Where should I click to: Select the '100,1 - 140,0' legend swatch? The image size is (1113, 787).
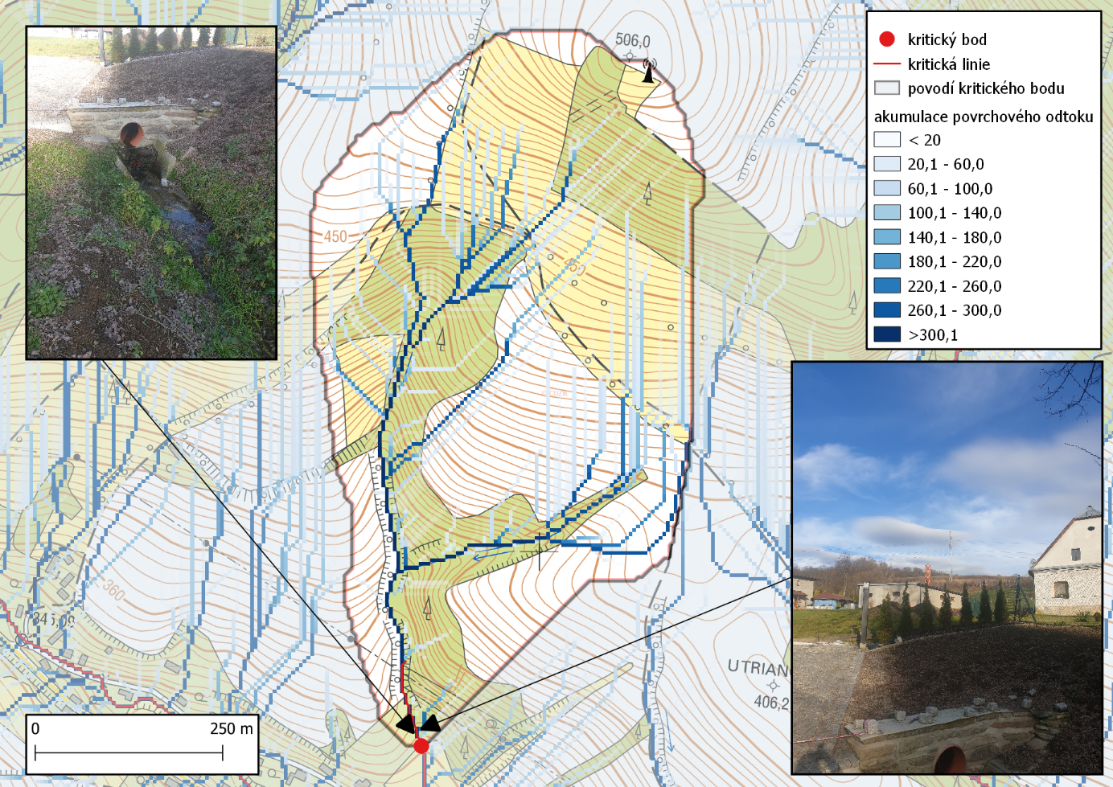887,212
